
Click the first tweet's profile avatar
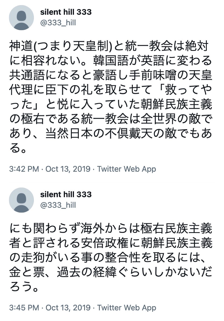coord(22,17)
